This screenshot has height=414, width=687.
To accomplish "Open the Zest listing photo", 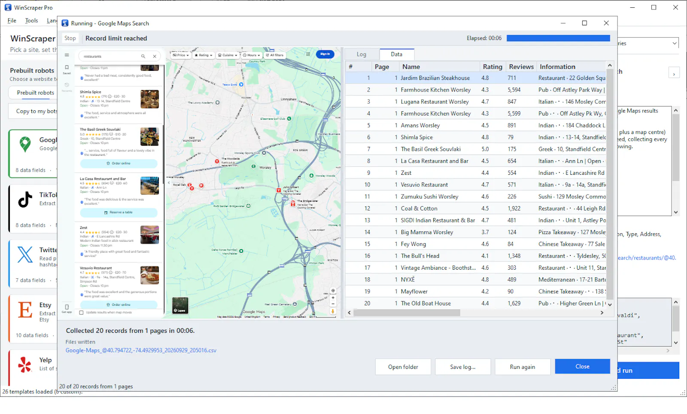I will (x=149, y=235).
